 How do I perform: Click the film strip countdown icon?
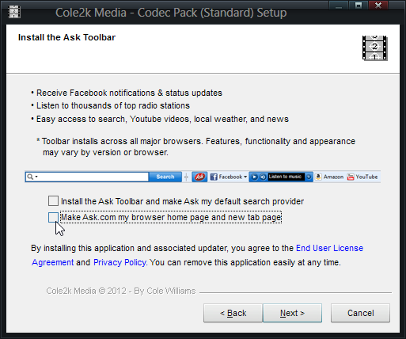[374, 48]
